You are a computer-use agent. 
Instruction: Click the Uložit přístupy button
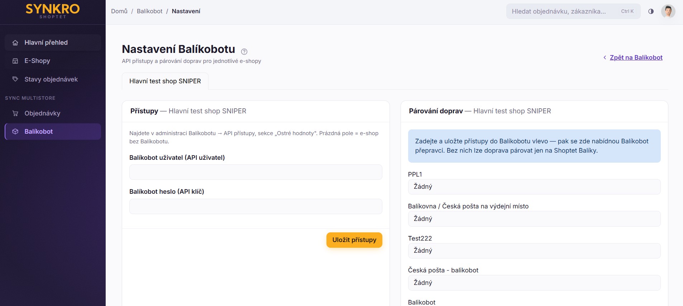point(354,240)
